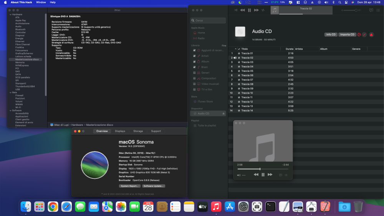The image size is (384, 216).
Task: Click Software Update button
Action: tap(154, 186)
